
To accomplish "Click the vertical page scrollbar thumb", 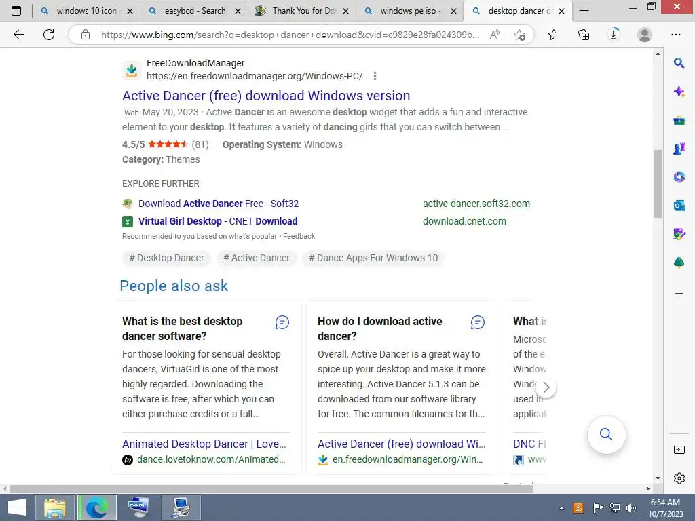I will click(658, 184).
